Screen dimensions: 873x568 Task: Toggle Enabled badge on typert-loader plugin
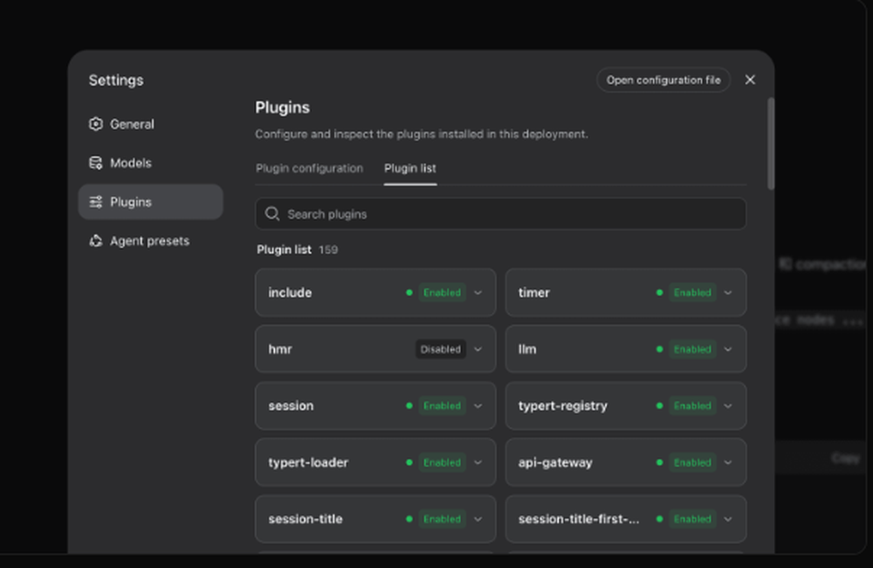click(x=442, y=462)
